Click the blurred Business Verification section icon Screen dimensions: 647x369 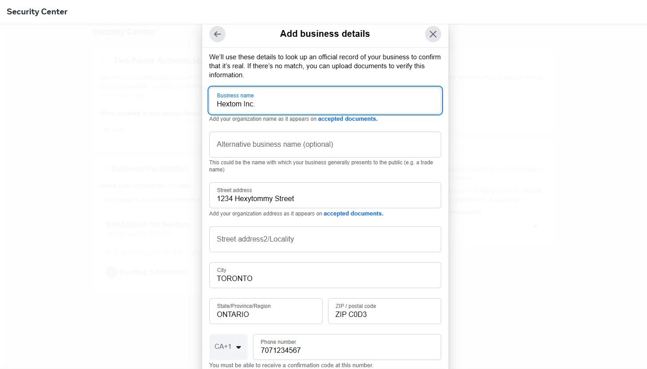[x=104, y=169]
